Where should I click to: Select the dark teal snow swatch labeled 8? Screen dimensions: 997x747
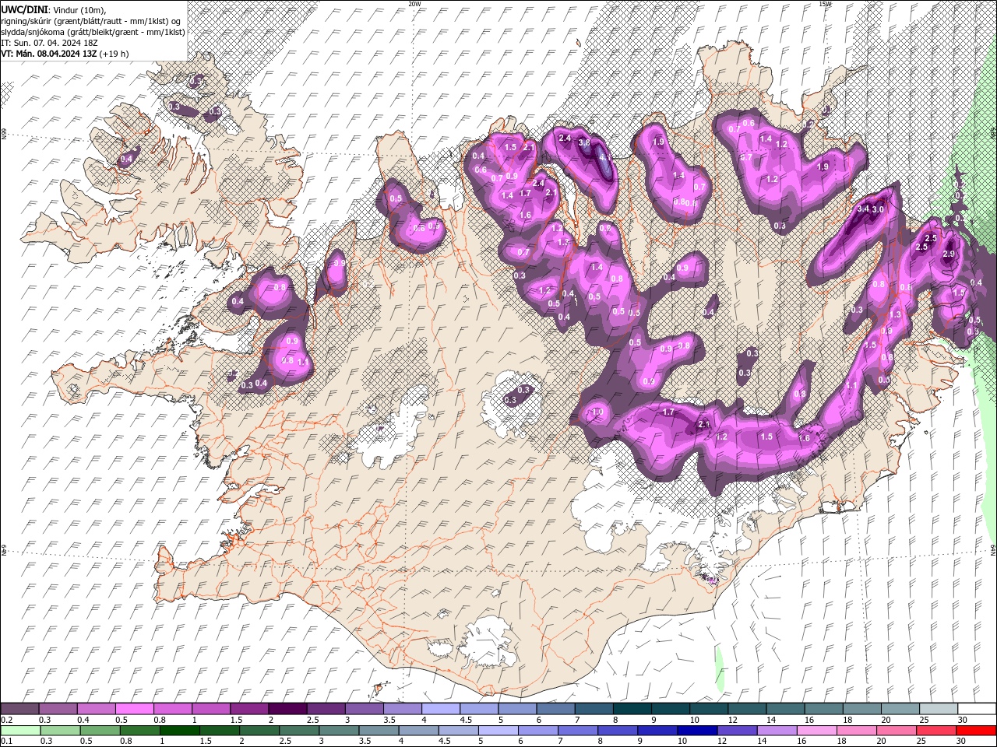[631, 709]
